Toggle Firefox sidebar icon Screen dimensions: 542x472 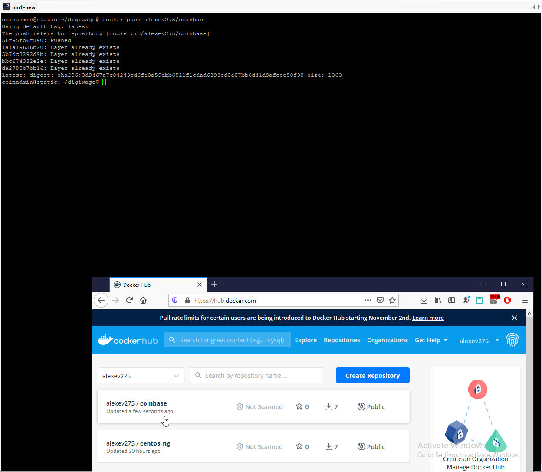452,300
